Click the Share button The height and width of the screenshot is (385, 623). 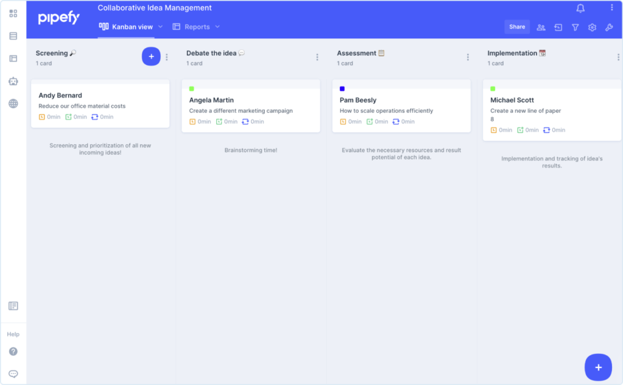click(517, 27)
